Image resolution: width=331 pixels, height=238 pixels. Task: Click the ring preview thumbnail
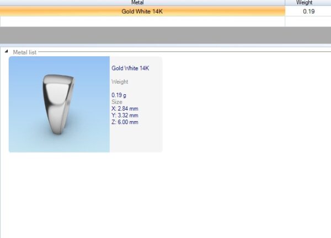(59, 105)
